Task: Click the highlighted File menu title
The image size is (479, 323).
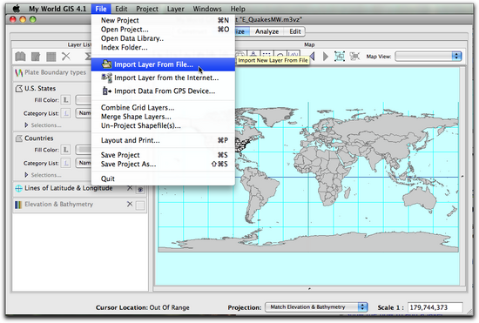Action: (x=101, y=9)
